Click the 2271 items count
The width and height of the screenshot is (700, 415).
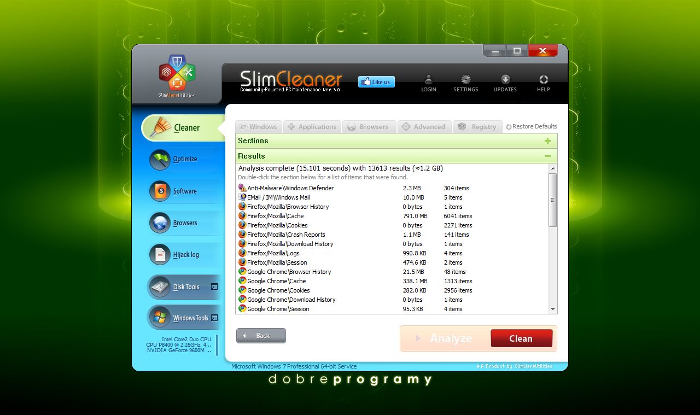(x=458, y=225)
